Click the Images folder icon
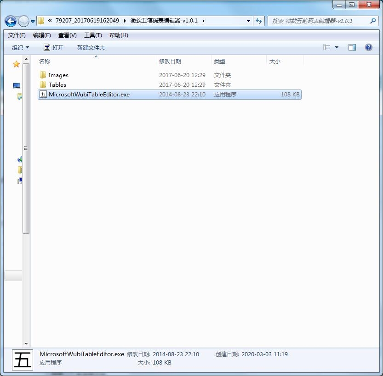 coord(43,75)
